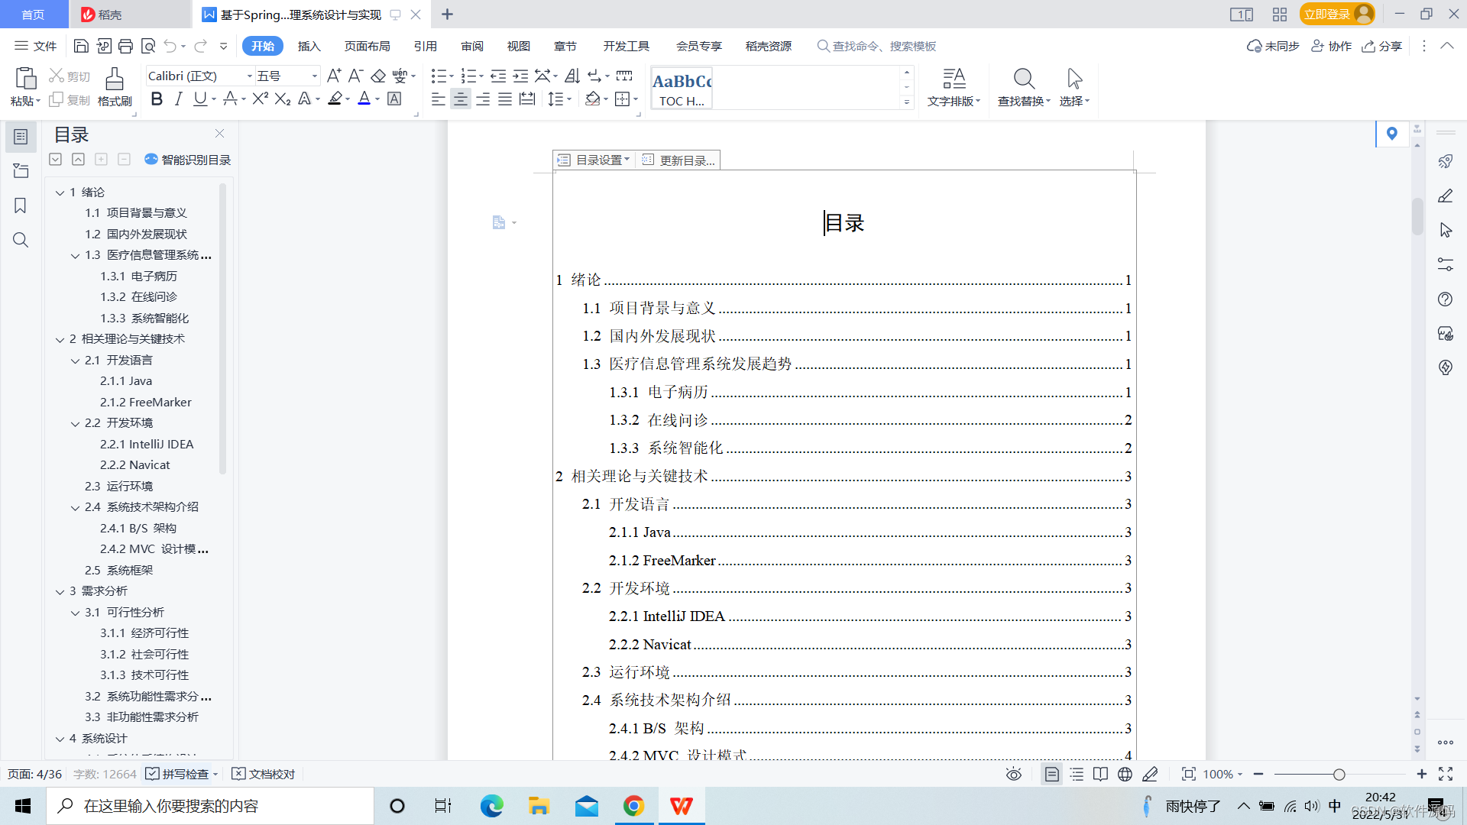This screenshot has width=1467, height=825.
Task: Collapse the '2 相关理论与关键技术' outline node
Action: [x=60, y=339]
